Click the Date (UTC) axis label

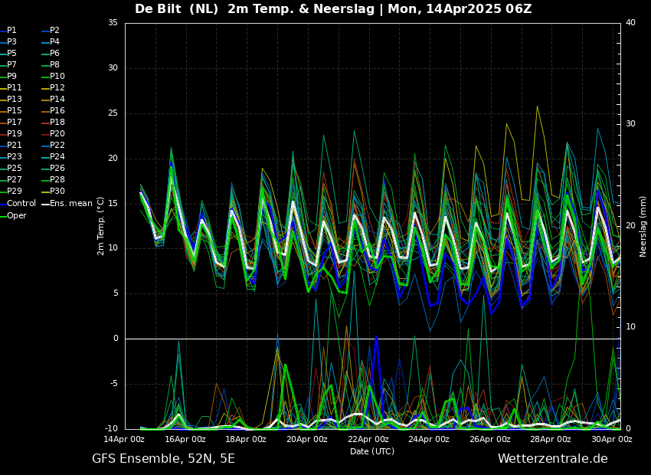click(x=372, y=452)
